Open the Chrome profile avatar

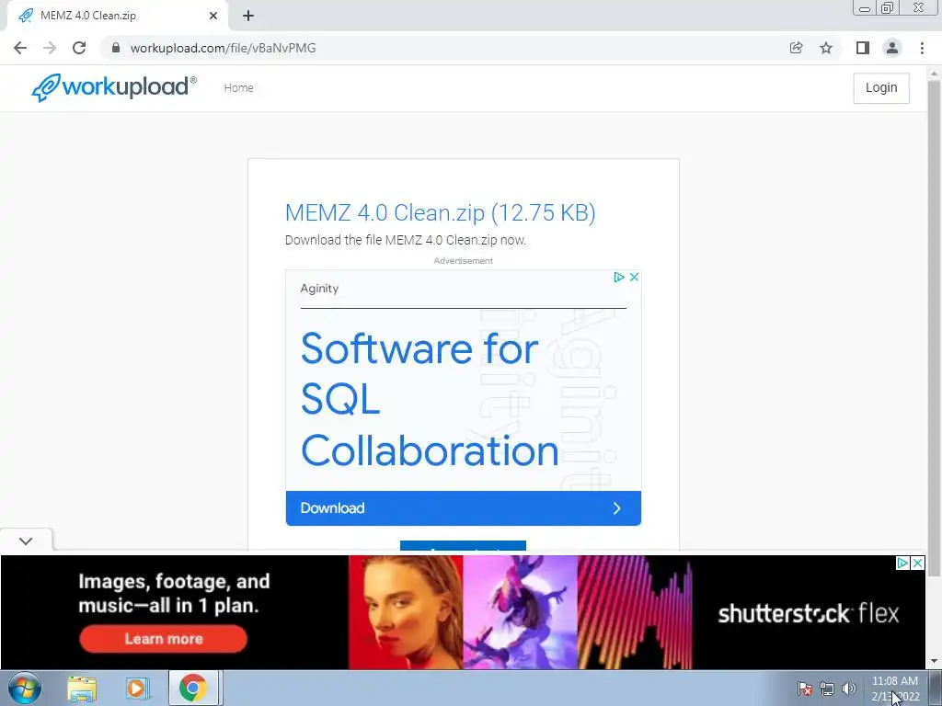click(x=892, y=48)
